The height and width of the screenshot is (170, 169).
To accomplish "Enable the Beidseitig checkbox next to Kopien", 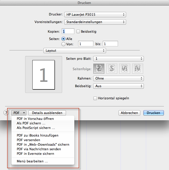I will tap(78, 32).
